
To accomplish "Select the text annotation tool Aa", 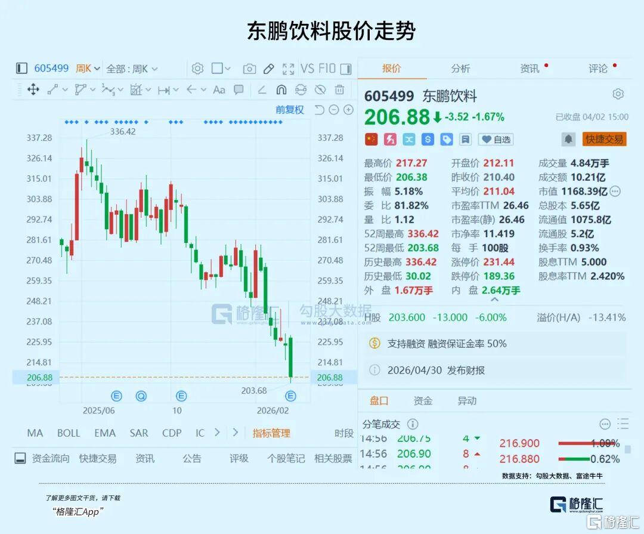I will pos(219,90).
